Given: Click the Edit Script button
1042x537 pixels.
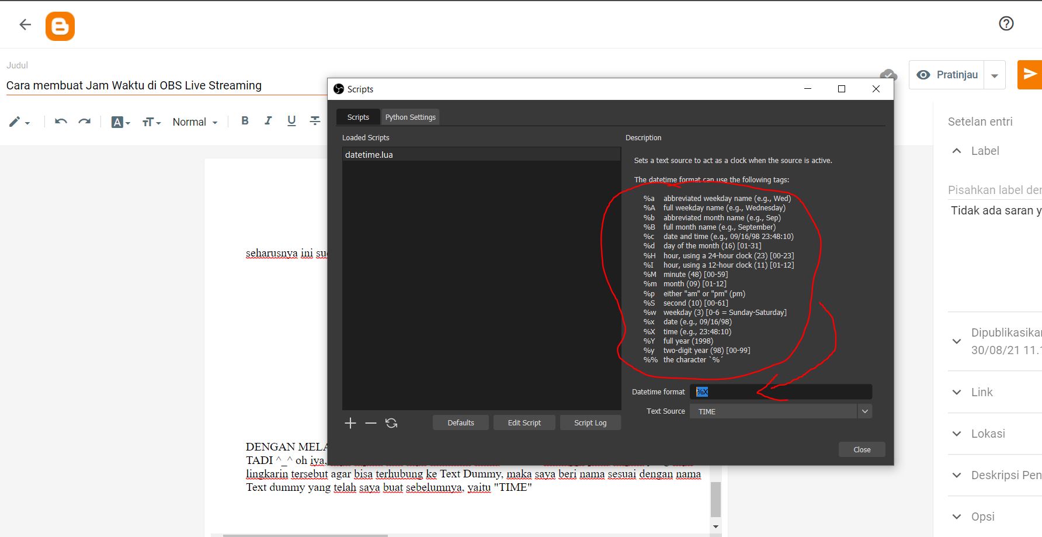Looking at the screenshot, I should (x=525, y=422).
